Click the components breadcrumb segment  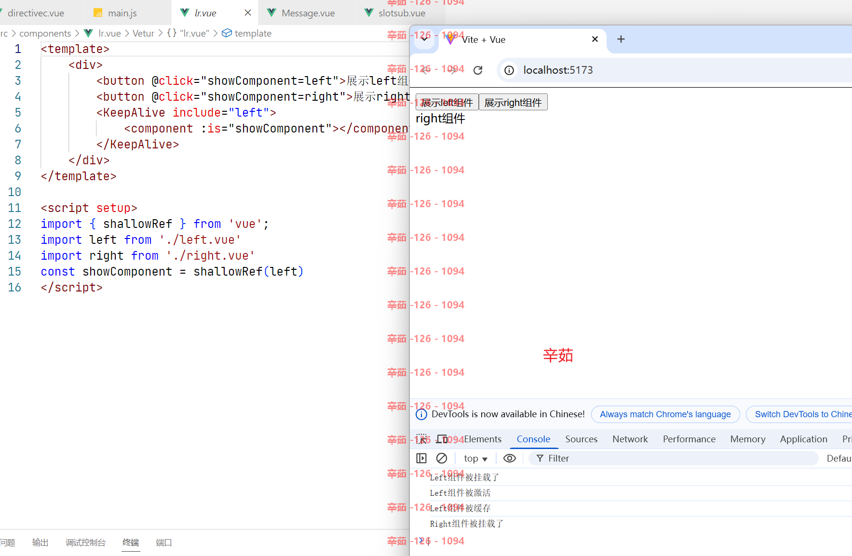point(45,33)
